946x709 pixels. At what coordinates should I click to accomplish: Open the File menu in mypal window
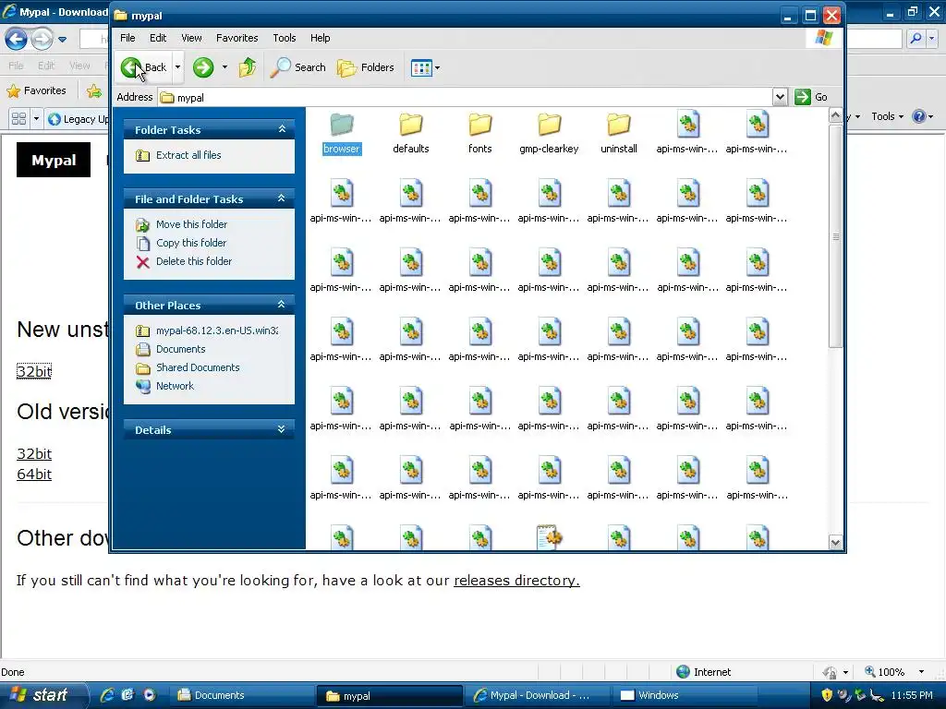(127, 38)
